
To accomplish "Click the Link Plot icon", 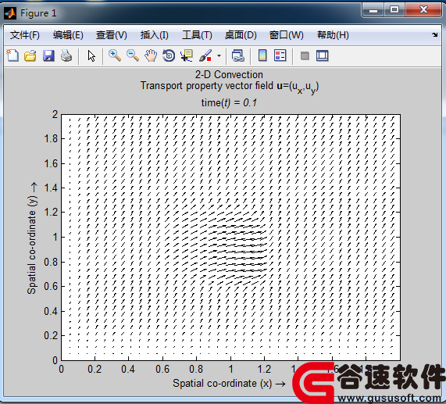I will (237, 55).
